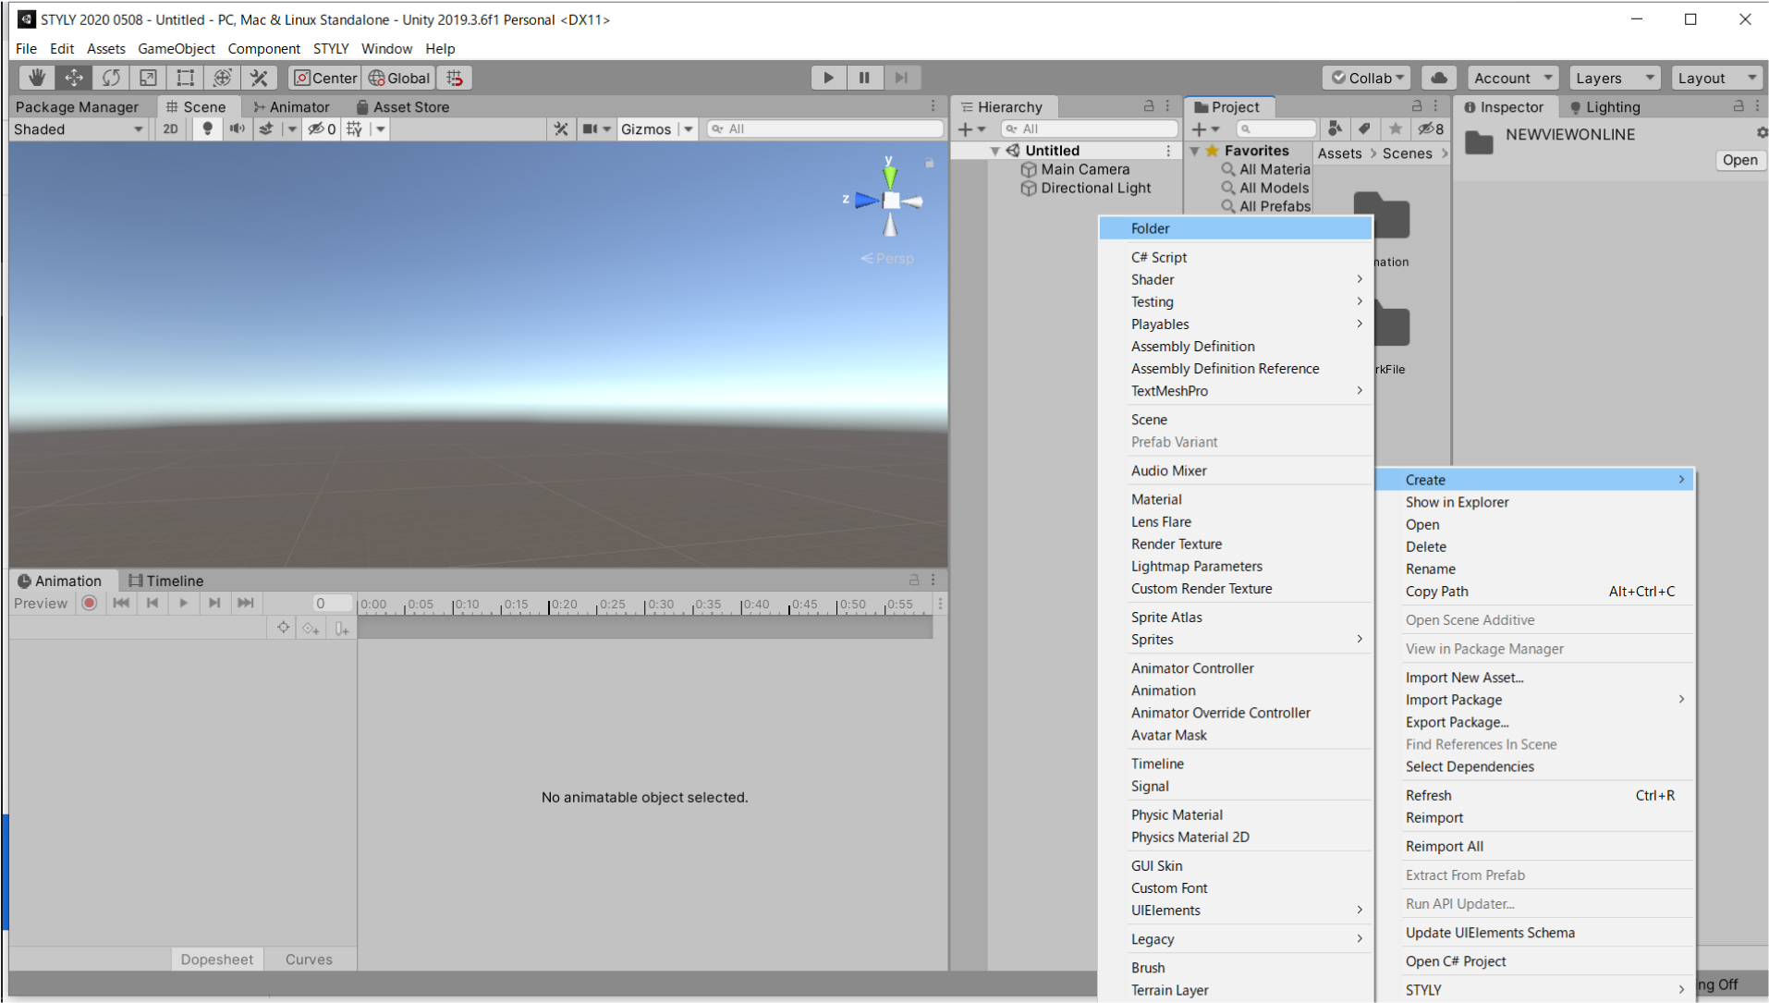The image size is (1769, 1003).
Task: Click Assets in Project breadcrumb
Action: pyautogui.click(x=1339, y=153)
